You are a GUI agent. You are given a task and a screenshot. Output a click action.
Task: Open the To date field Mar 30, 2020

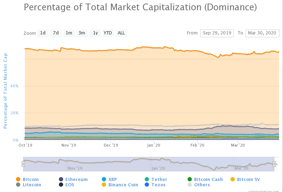click(262, 33)
